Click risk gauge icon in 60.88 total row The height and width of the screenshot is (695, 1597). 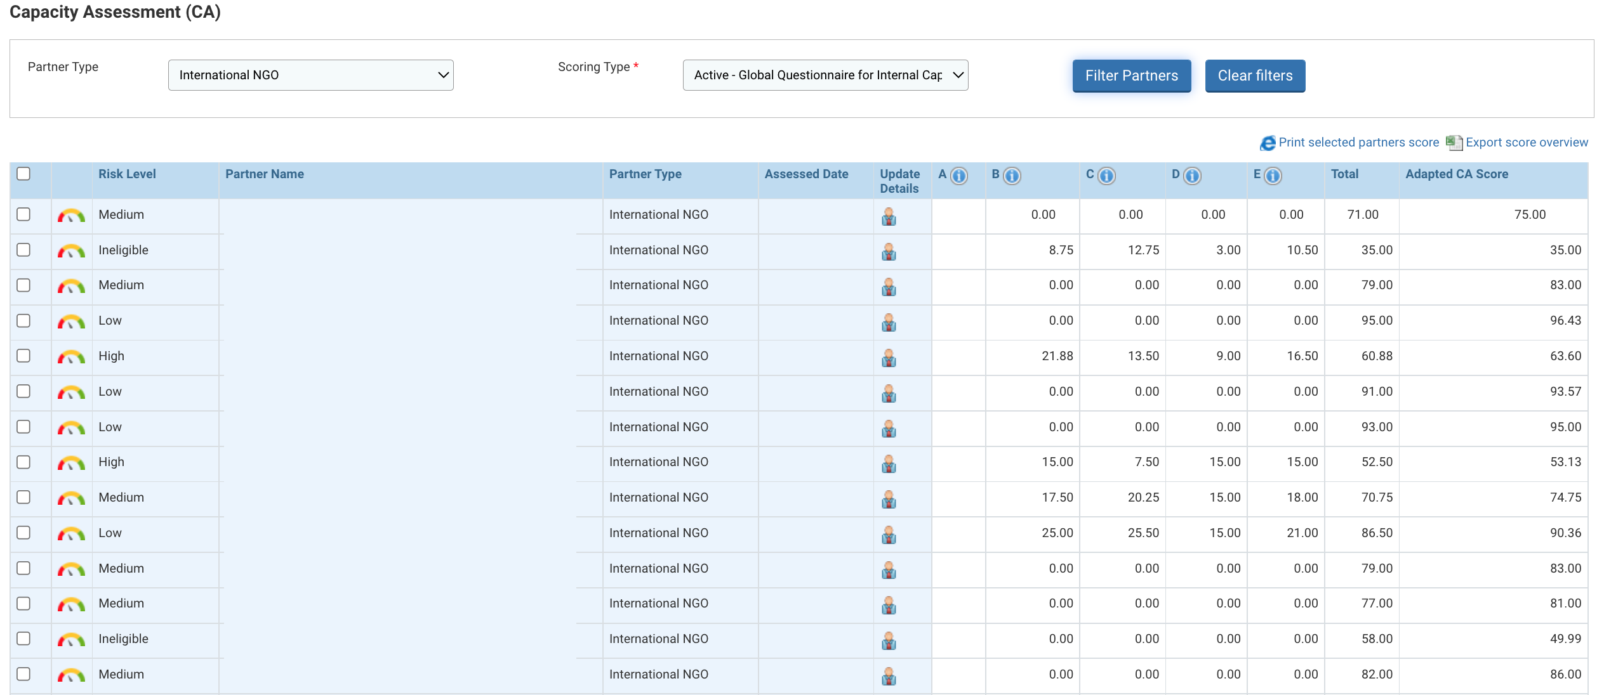71,357
